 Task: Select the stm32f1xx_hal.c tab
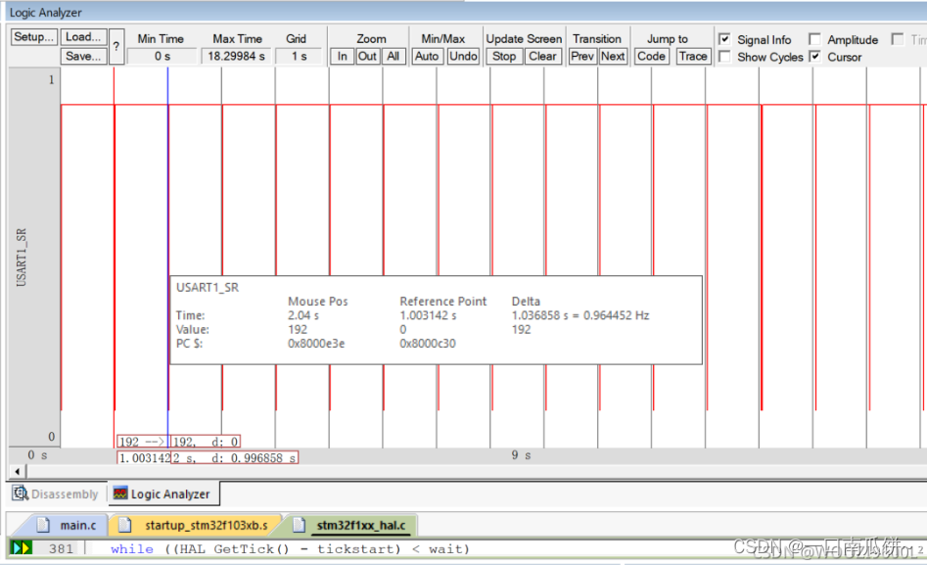point(351,526)
